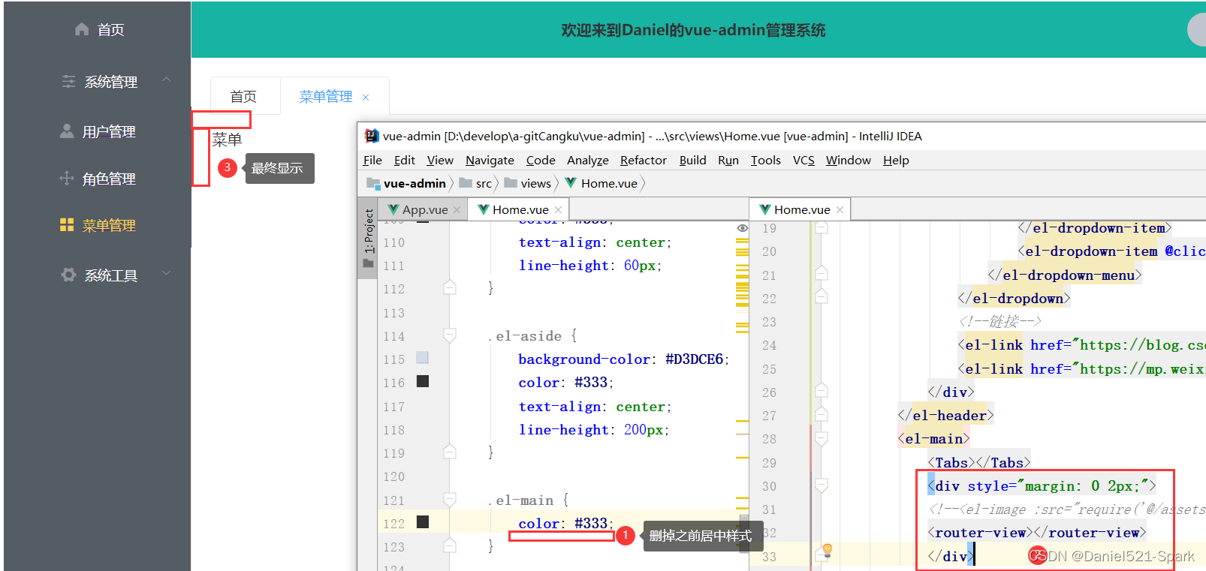
Task: Click line number 117 in gutter
Action: [393, 407]
